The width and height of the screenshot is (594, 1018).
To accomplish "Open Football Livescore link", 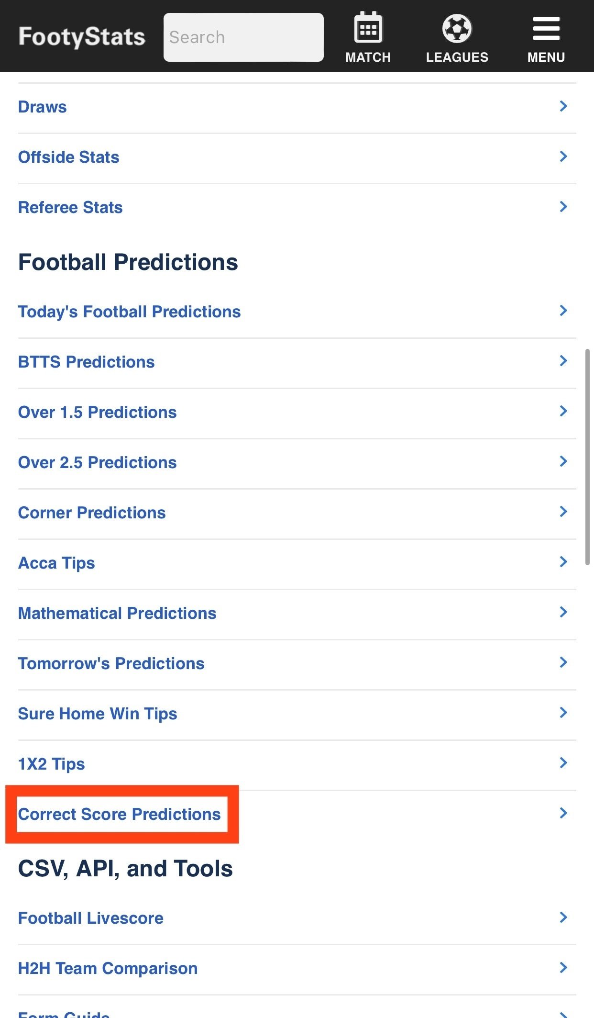I will coord(91,918).
